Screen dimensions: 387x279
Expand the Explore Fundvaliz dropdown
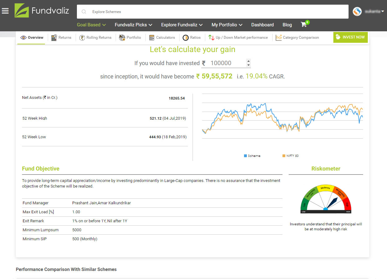[182, 25]
